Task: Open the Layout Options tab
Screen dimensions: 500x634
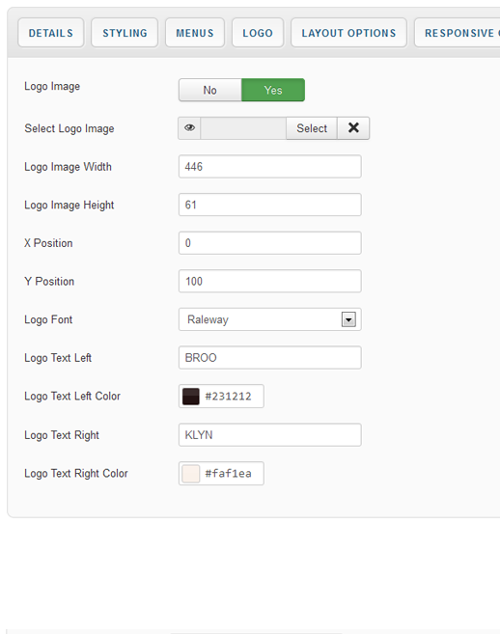Action: (x=348, y=33)
